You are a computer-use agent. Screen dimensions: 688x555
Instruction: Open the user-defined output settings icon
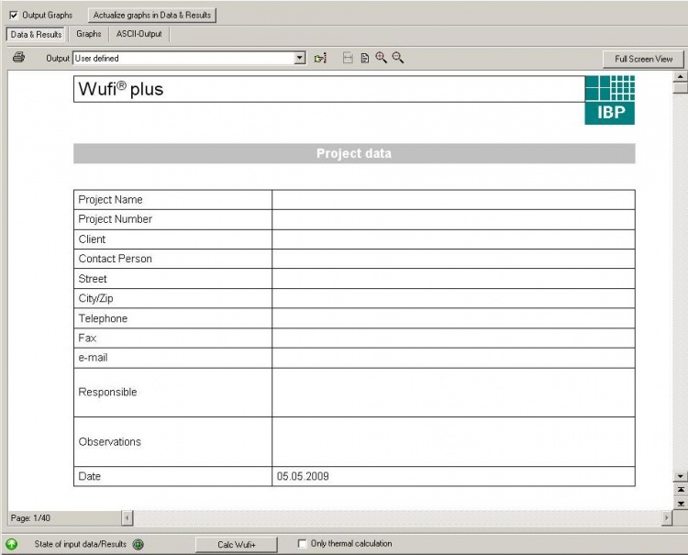pos(320,58)
